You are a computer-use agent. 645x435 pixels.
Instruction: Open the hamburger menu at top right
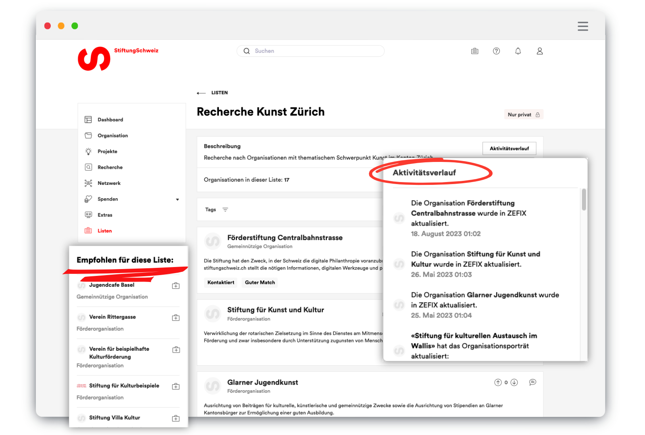coord(583,26)
